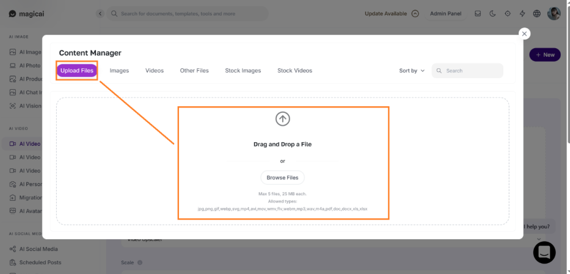Click the Scale info icon

click(140, 262)
